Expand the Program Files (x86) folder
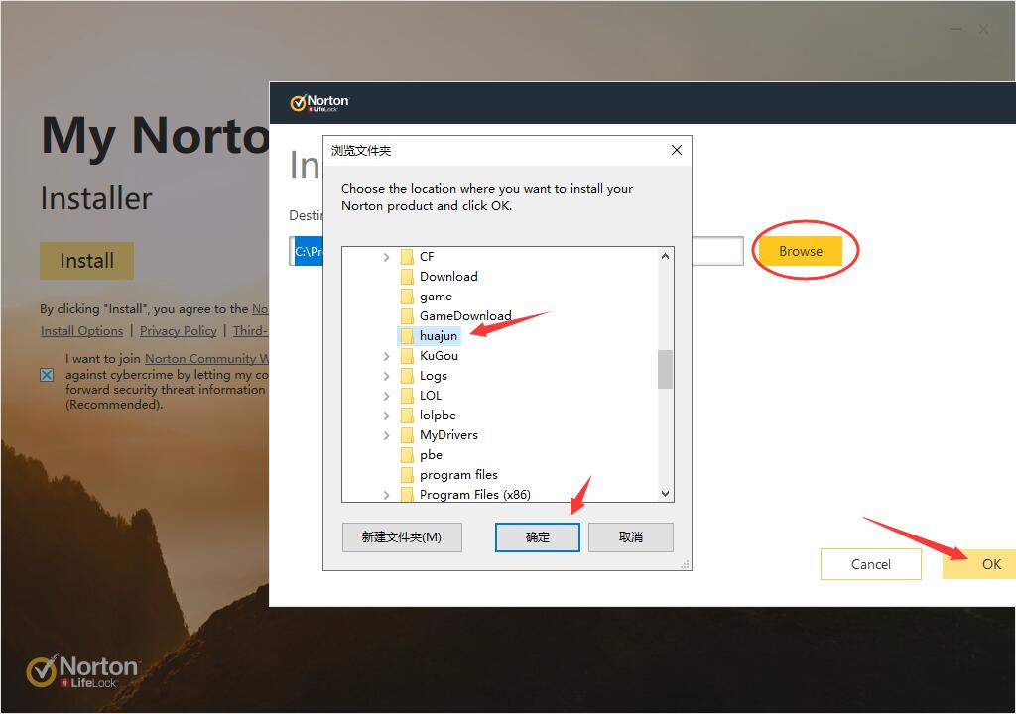 [386, 494]
